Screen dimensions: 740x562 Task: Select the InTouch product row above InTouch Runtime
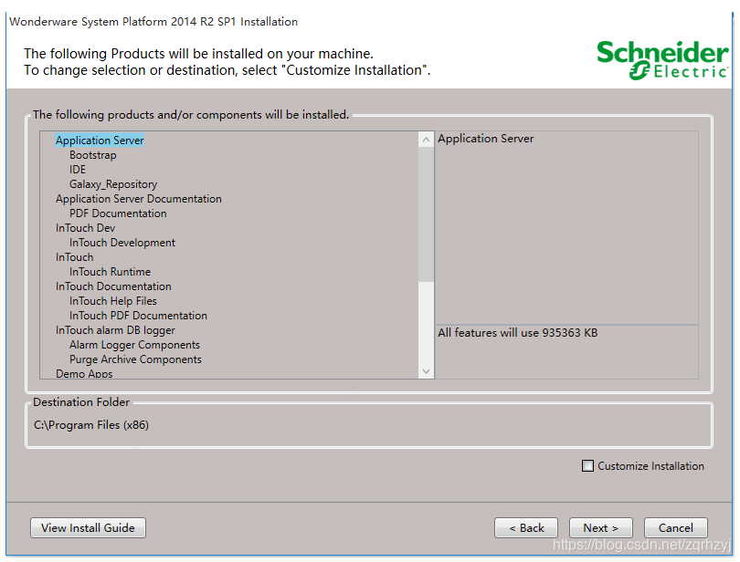pos(75,257)
